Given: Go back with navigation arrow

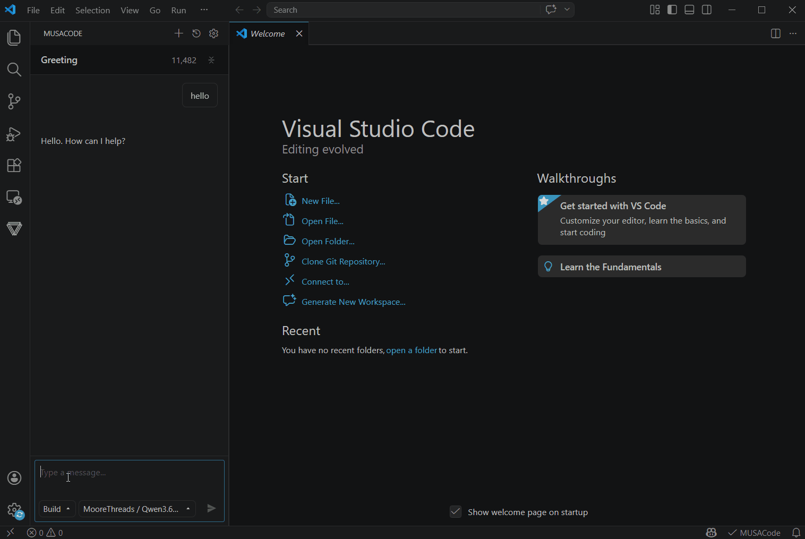Looking at the screenshot, I should [239, 10].
